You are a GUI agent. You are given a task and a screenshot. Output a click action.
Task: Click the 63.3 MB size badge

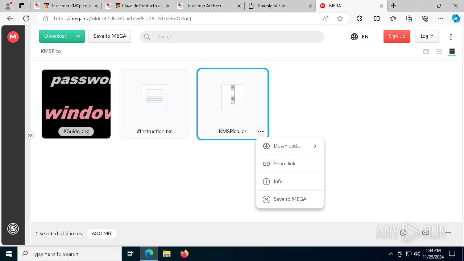pyautogui.click(x=101, y=233)
